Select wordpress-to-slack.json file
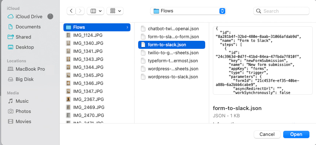This screenshot has width=316, height=145. coord(172,77)
